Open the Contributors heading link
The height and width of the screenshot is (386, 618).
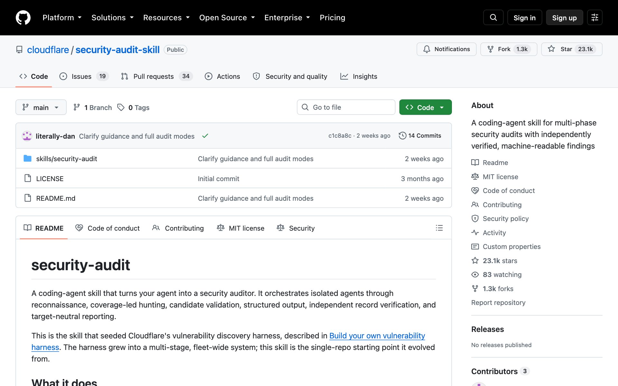[x=500, y=371]
